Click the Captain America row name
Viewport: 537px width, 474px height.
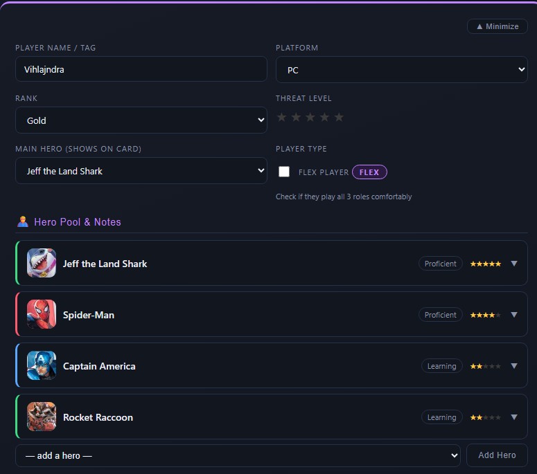(99, 366)
